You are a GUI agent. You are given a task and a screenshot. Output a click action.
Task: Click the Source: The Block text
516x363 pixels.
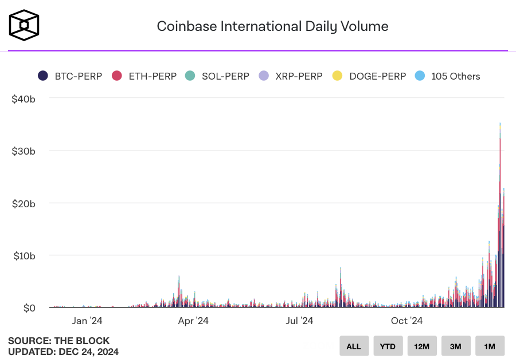tap(58, 341)
